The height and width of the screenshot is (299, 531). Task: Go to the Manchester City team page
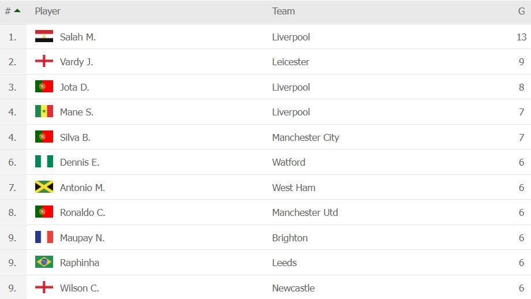tap(305, 137)
